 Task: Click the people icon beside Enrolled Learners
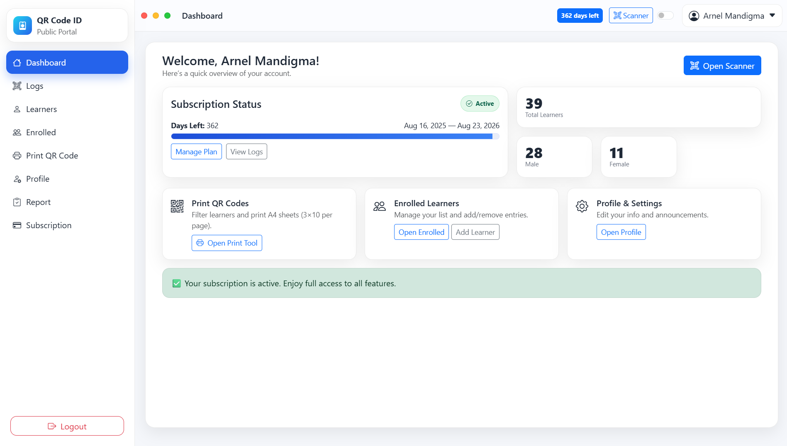(x=379, y=206)
